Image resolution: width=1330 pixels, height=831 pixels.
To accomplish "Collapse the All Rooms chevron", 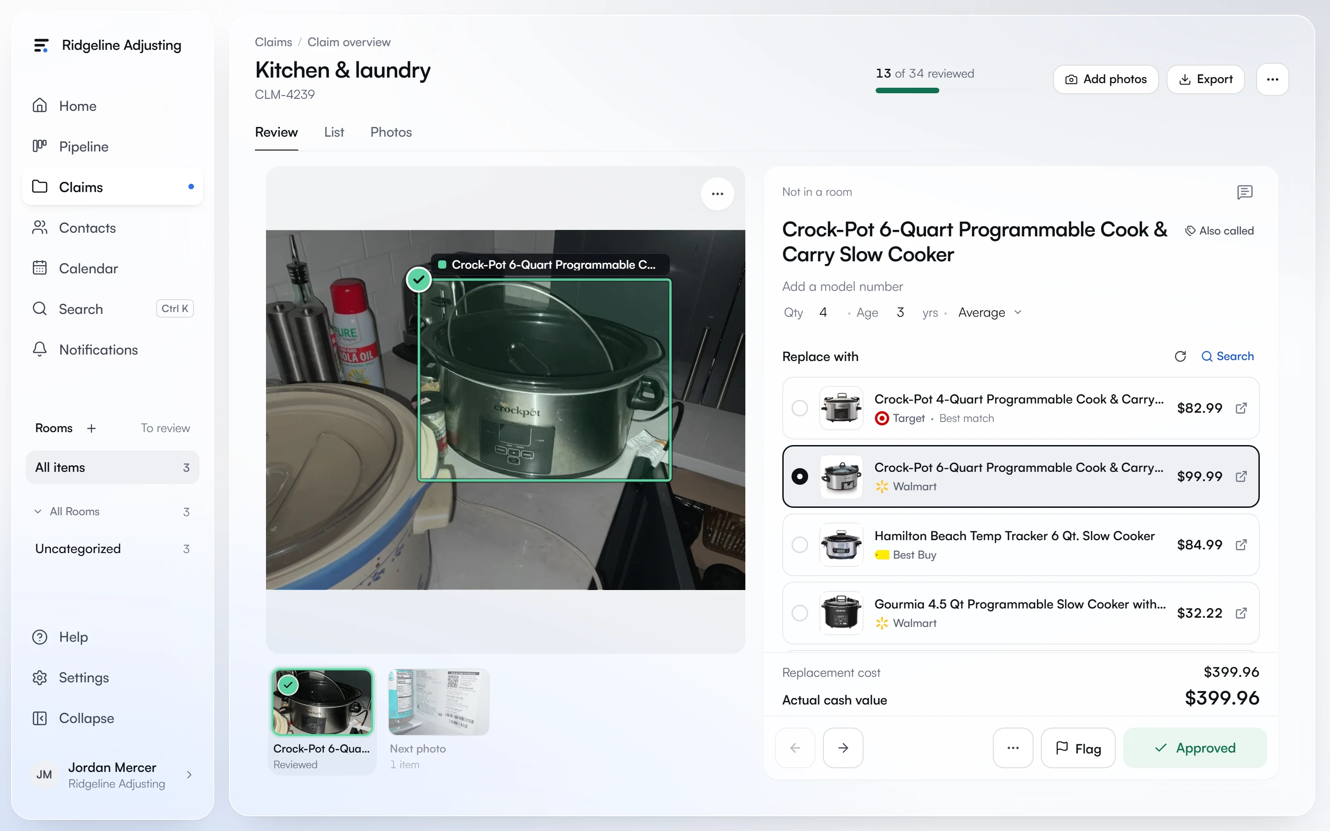I will pyautogui.click(x=37, y=511).
